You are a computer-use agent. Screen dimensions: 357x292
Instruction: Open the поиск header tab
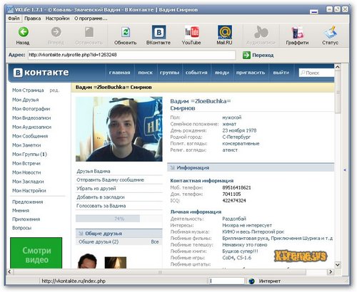[145, 73]
